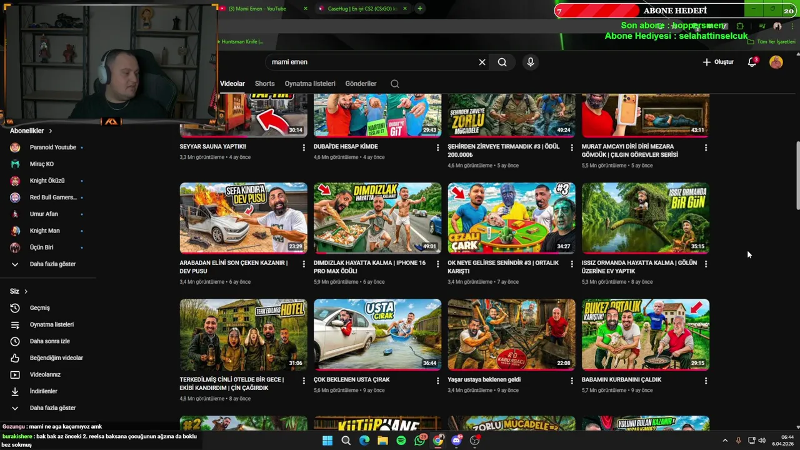Screen dimensions: 800x450
Task: Open options for OK NEYE GELİRSE SENİNDİR video
Action: click(571, 264)
